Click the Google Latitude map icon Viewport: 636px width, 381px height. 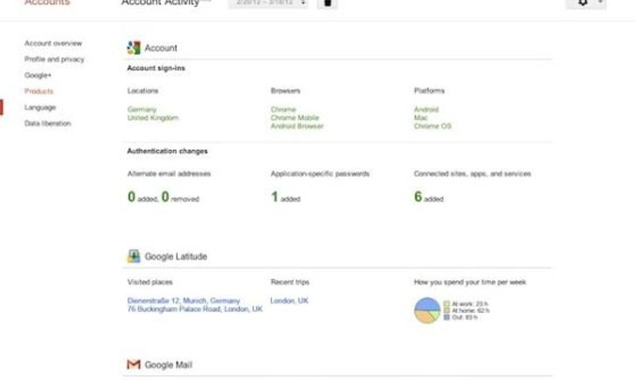click(134, 256)
